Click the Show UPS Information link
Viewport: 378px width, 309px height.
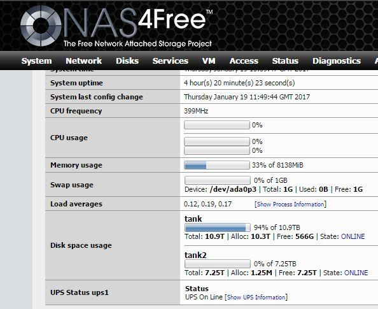coord(256,297)
